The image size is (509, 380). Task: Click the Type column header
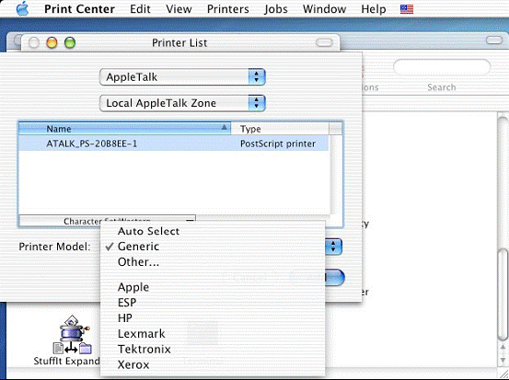[280, 129]
